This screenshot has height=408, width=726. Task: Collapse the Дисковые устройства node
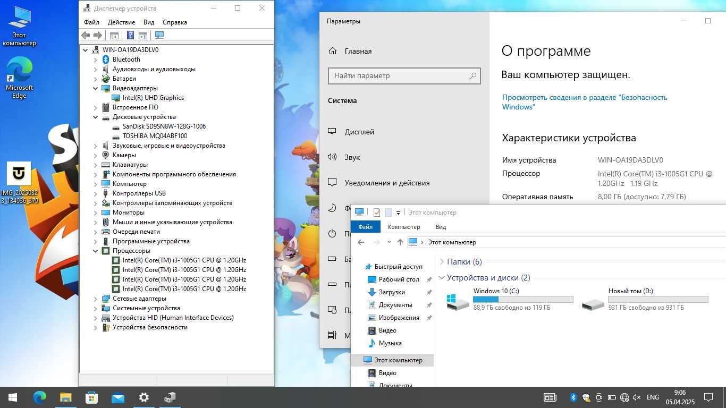[96, 117]
